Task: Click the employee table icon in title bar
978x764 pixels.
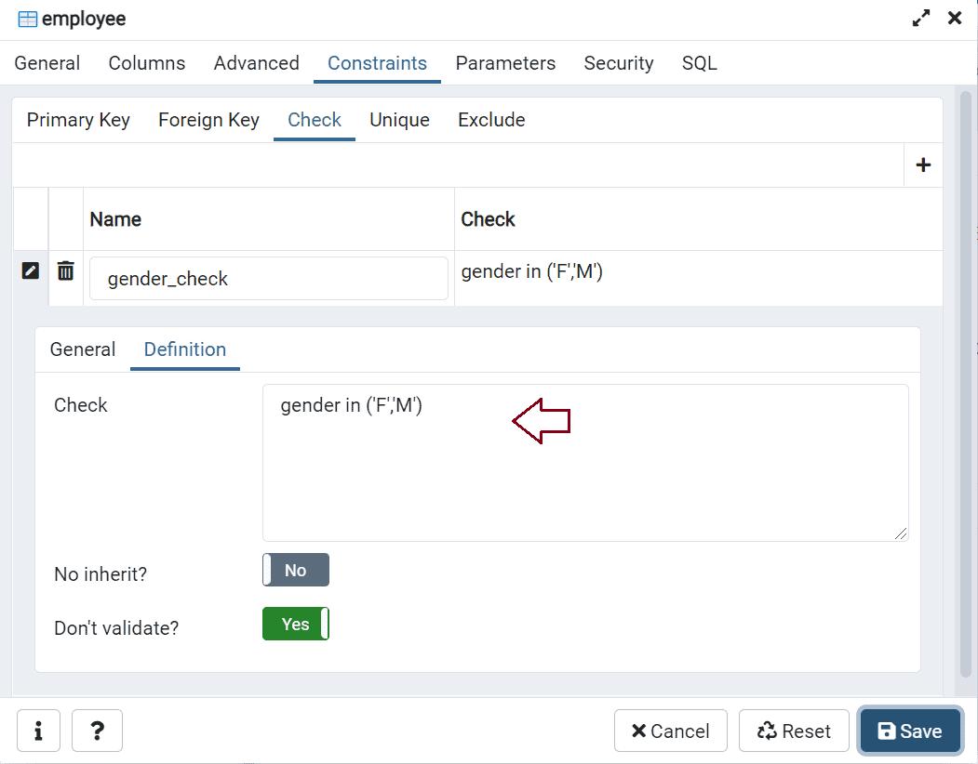Action: point(27,20)
